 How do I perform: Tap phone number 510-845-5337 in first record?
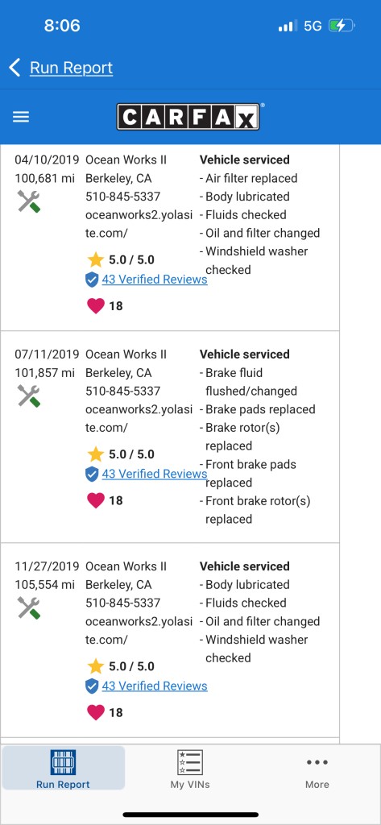tap(123, 197)
